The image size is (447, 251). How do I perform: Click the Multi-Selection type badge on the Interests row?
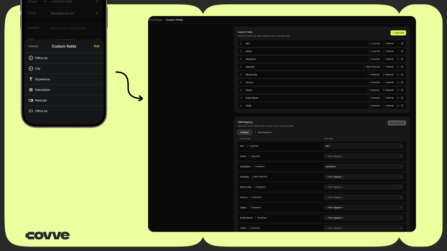tap(372, 67)
